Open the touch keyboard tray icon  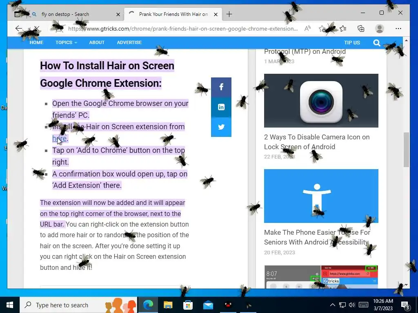click(363, 305)
